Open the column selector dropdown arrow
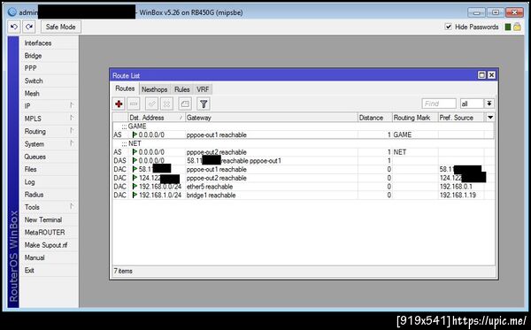 490,118
